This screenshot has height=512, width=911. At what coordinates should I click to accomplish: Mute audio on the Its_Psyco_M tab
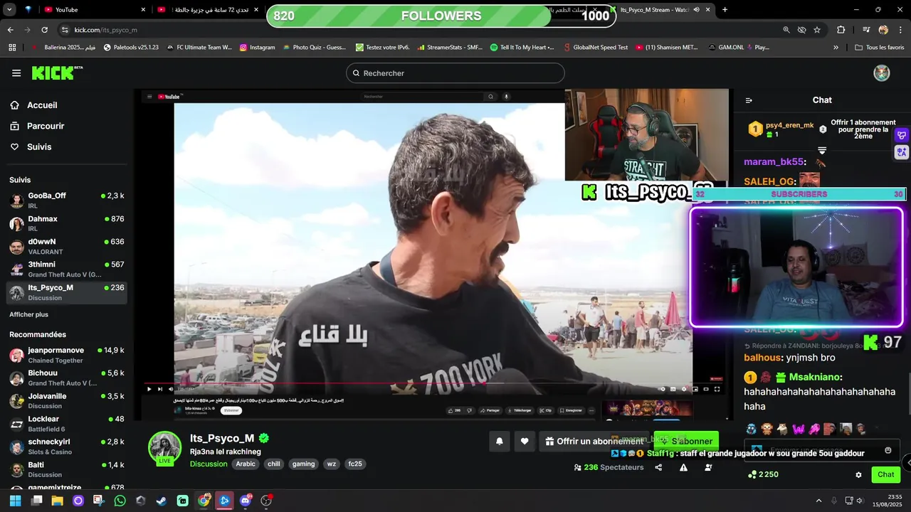[696, 10]
